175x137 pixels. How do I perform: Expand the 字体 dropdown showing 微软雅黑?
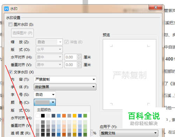coord(65,87)
